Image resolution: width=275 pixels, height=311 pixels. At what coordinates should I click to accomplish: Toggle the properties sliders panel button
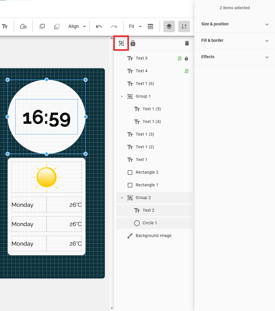(184, 26)
